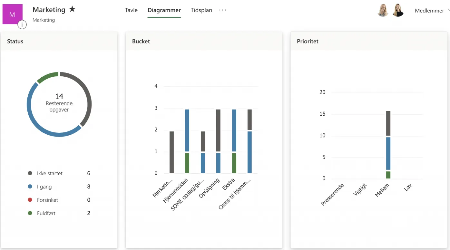Click the Ikke startet legend label
This screenshot has height=250, width=450.
coord(50,173)
